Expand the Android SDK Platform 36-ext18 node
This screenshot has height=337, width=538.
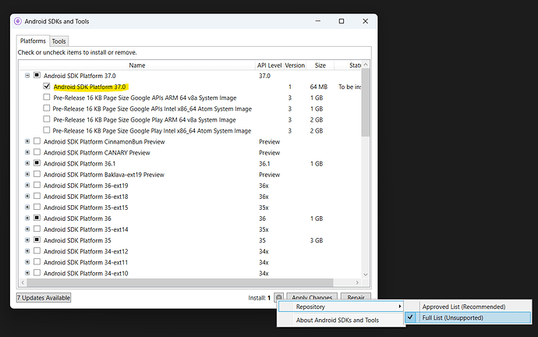point(27,197)
